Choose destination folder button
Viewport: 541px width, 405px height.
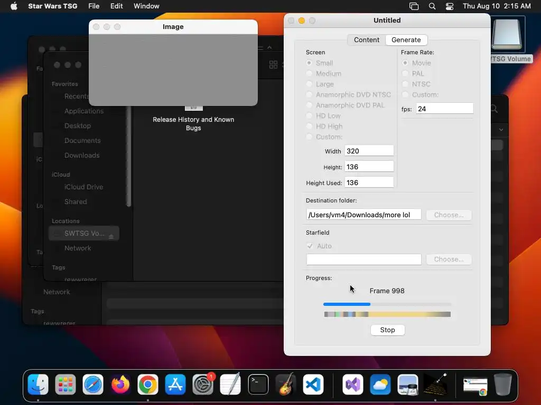tap(449, 215)
